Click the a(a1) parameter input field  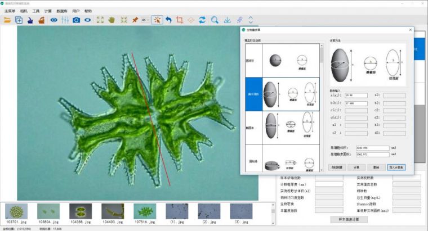click(356, 96)
